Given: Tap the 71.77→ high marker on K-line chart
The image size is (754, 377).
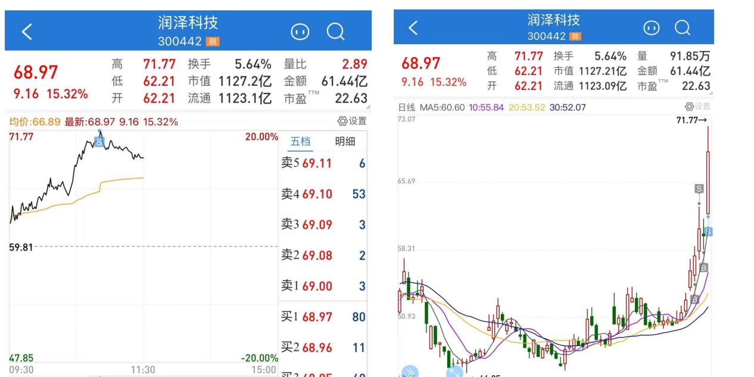Looking at the screenshot, I should [693, 120].
